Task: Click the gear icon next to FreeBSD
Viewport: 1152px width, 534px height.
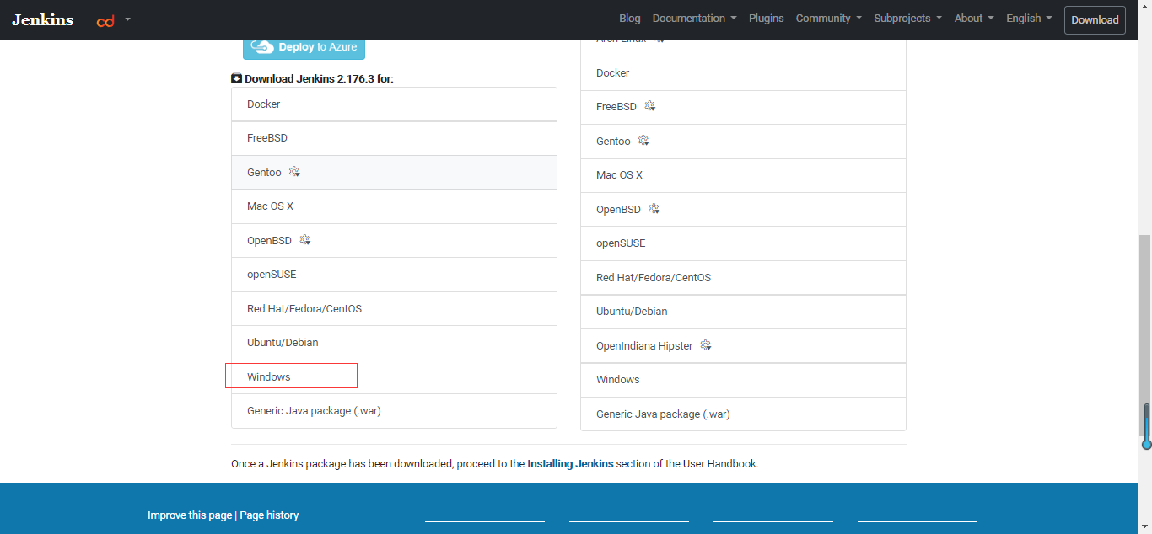Action: 649,107
